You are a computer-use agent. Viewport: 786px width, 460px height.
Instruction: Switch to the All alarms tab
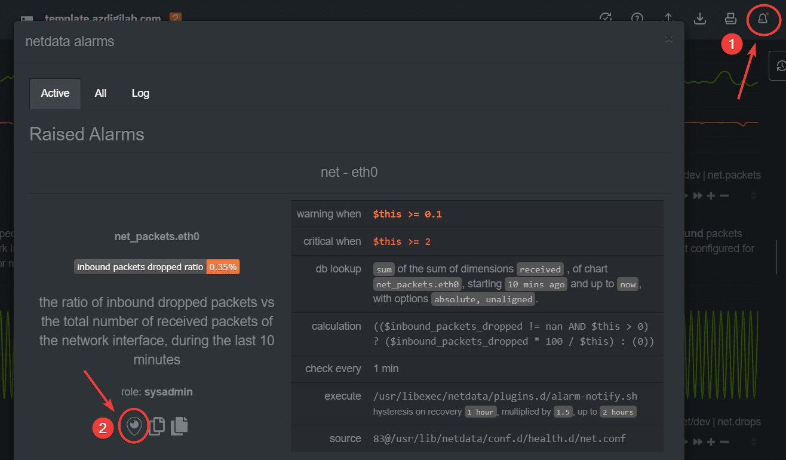click(100, 93)
